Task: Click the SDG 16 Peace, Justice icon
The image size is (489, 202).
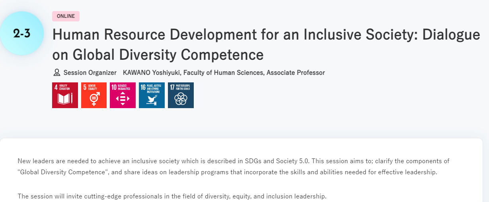Action: click(152, 95)
